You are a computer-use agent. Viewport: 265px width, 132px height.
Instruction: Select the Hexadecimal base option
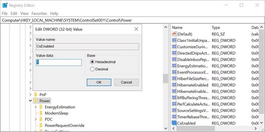pos(92,62)
